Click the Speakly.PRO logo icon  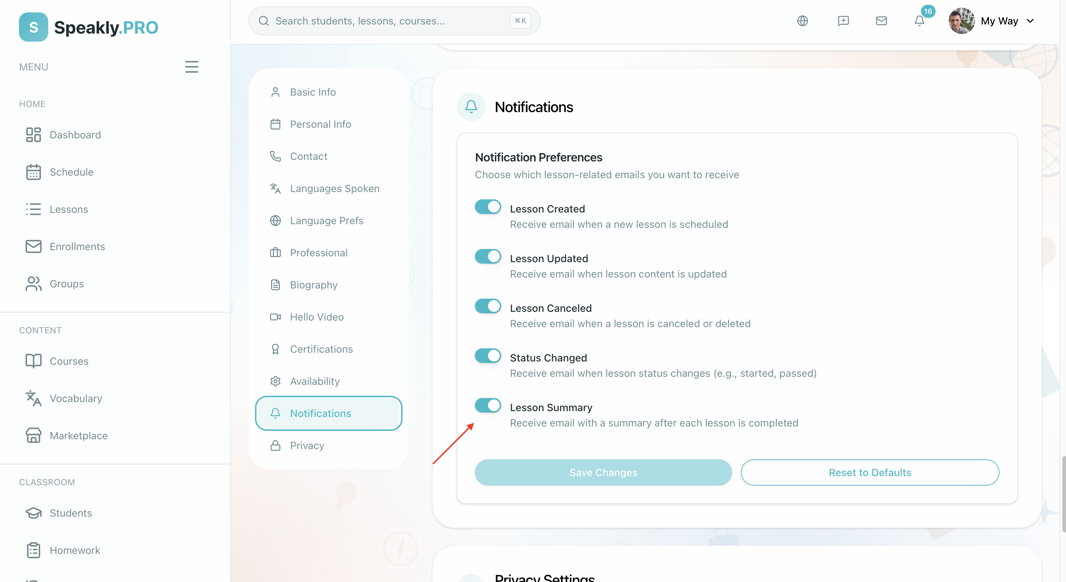tap(34, 27)
